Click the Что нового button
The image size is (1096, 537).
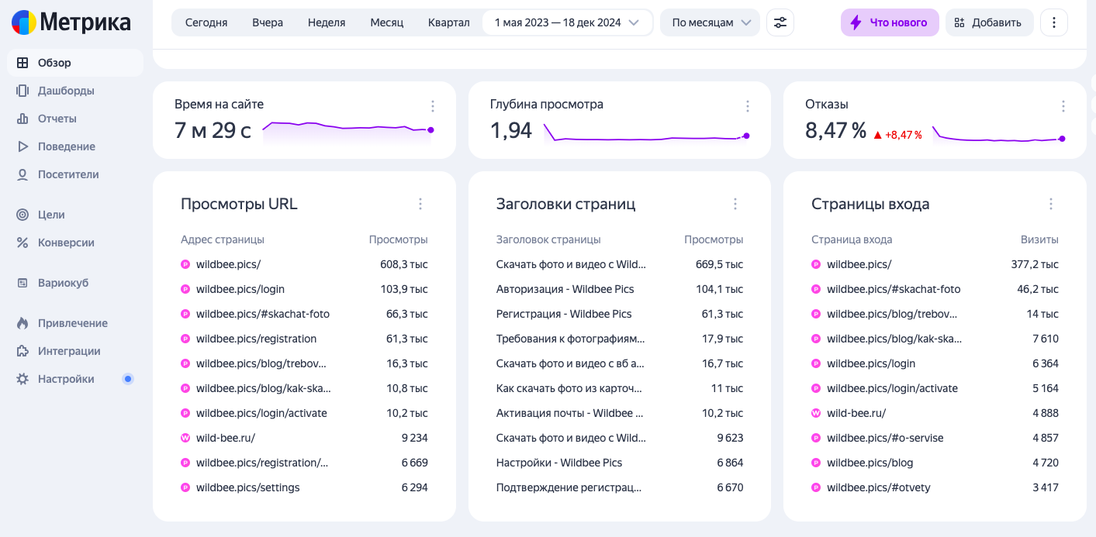[890, 22]
